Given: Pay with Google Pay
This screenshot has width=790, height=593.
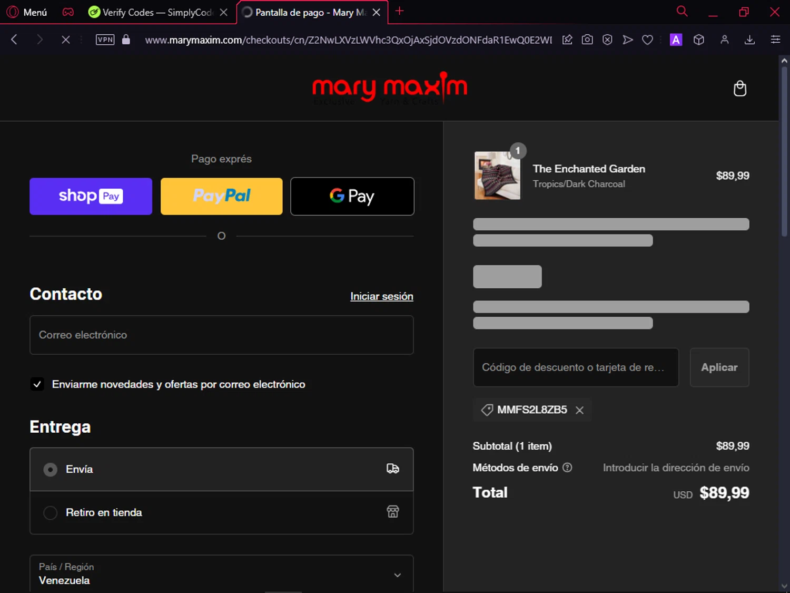Looking at the screenshot, I should click(x=352, y=196).
